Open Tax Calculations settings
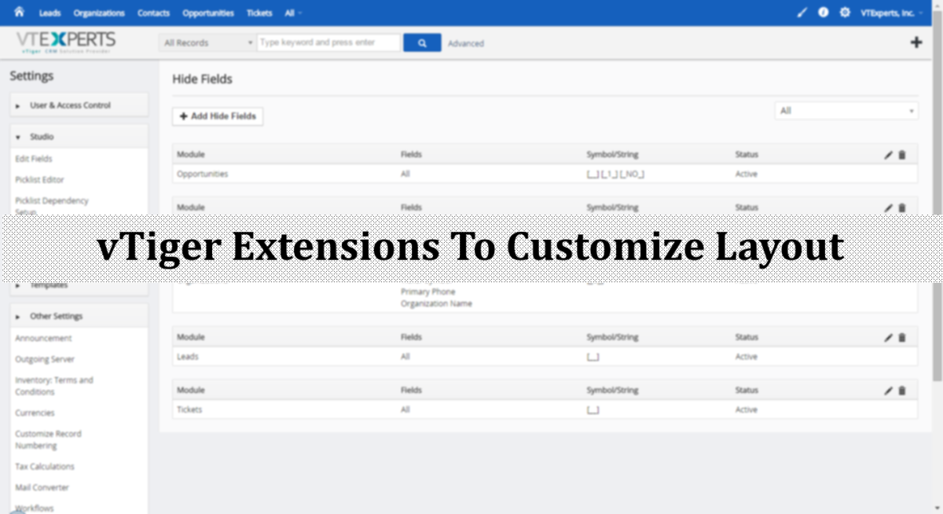This screenshot has height=514, width=943. [x=44, y=467]
